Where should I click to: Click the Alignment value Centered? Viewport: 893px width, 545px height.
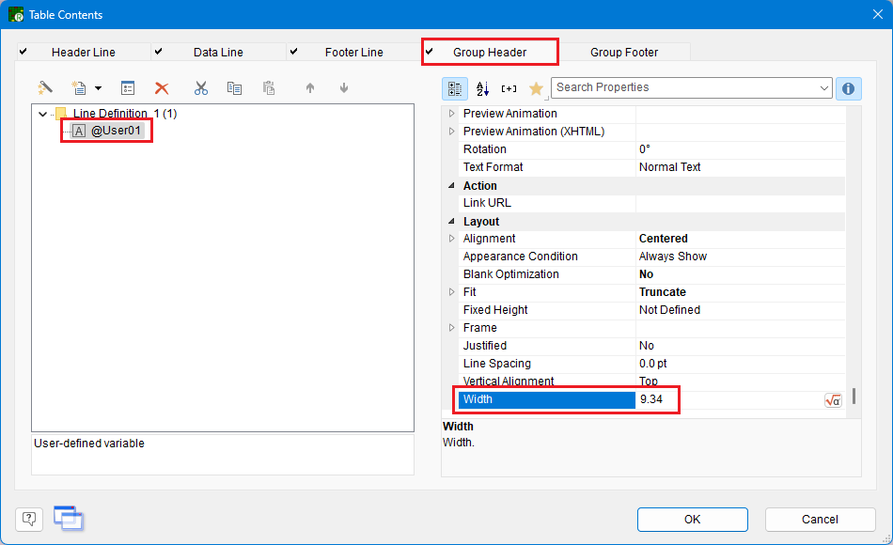(x=663, y=239)
